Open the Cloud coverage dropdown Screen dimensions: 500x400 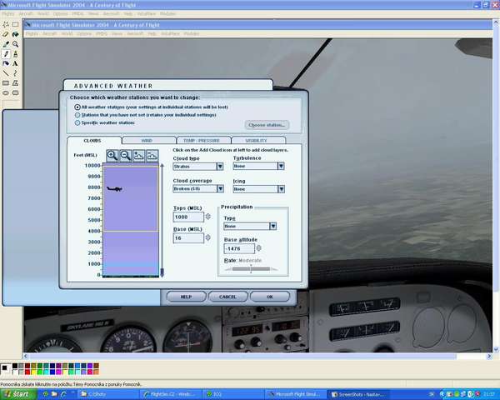pyautogui.click(x=198, y=189)
